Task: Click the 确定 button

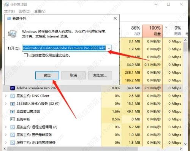Action: (47, 75)
